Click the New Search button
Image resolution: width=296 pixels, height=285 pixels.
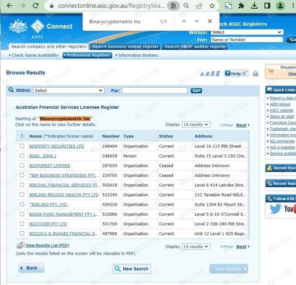tap(132, 269)
